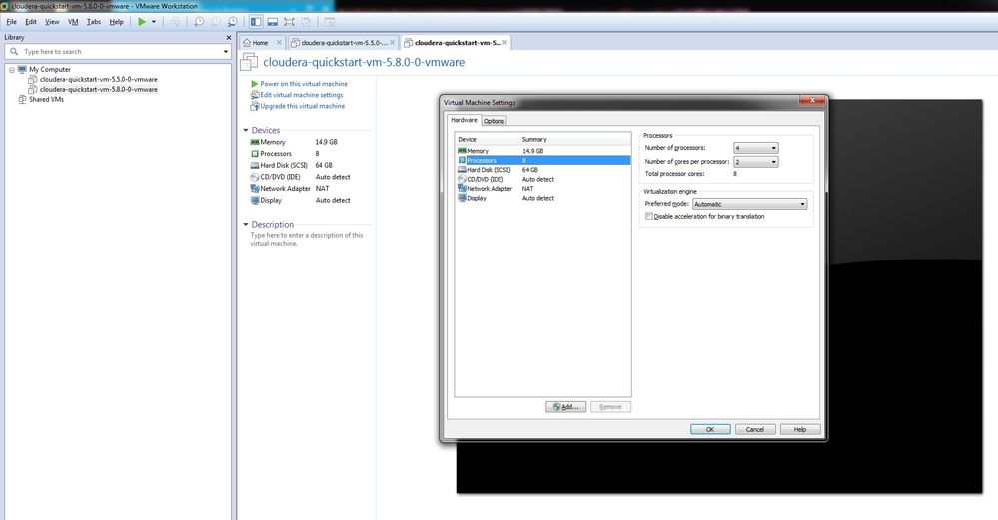
Task: Click the Send Ctrl+Alt+Del toolbar icon
Action: [175, 22]
